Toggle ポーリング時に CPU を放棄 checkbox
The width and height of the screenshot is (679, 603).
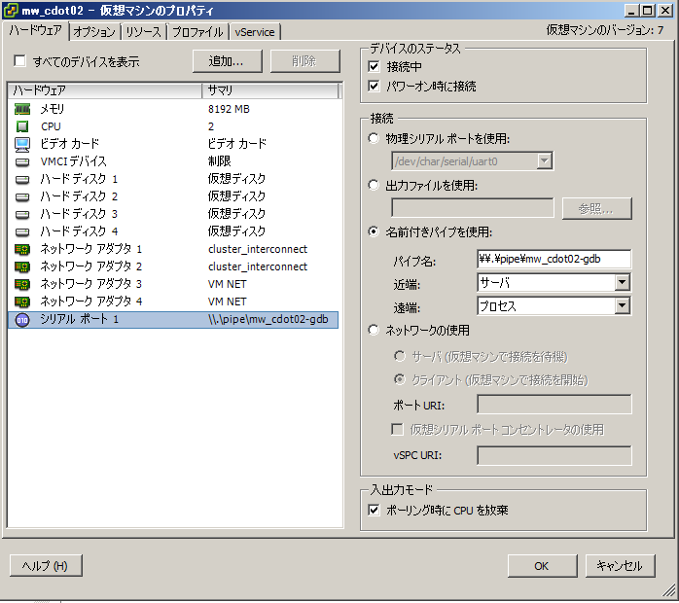pos(374,510)
